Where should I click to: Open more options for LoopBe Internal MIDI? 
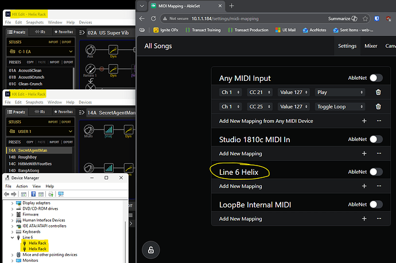click(x=379, y=219)
